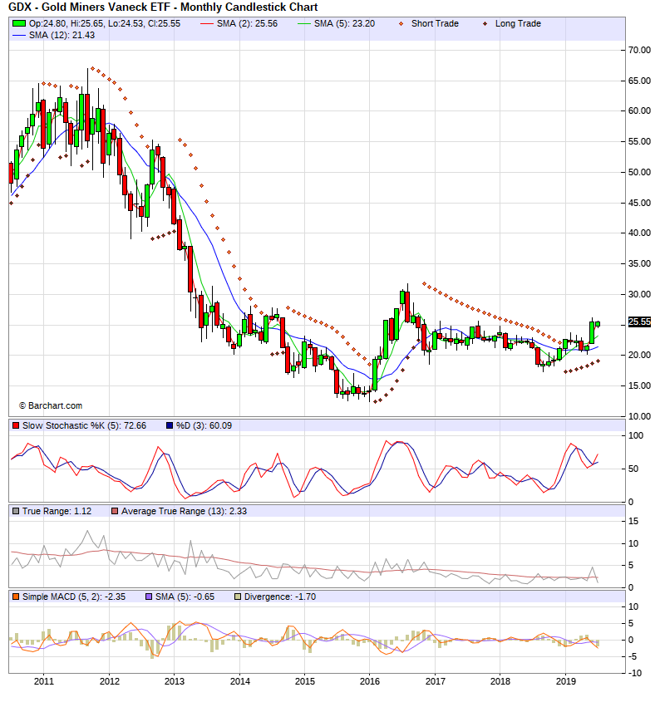This screenshot has height=707, width=660.
Task: Click the Short Trade legend label
Action: coord(435,23)
